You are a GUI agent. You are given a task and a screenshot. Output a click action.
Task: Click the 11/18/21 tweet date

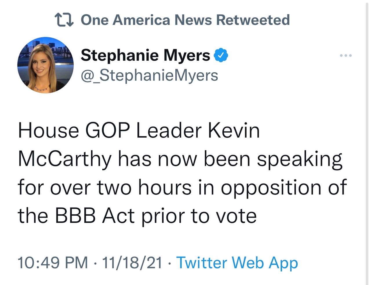(132, 263)
